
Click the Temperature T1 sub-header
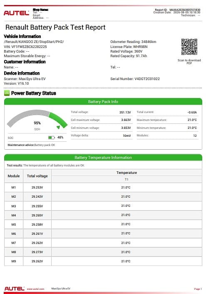point(127,179)
